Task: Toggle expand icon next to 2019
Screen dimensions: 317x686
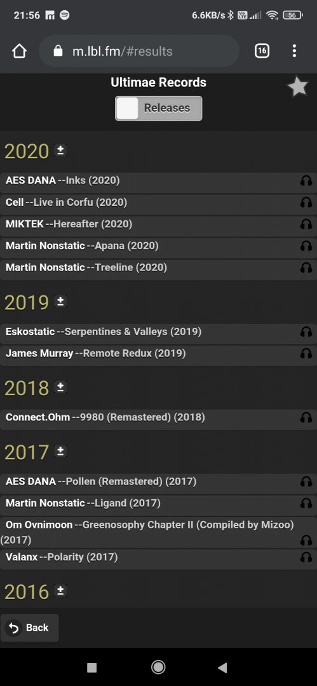Action: [x=60, y=302]
